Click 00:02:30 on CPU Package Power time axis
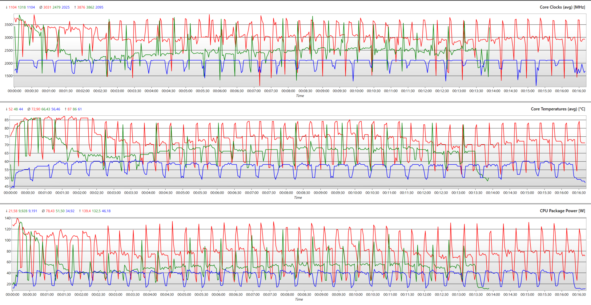 (98, 295)
